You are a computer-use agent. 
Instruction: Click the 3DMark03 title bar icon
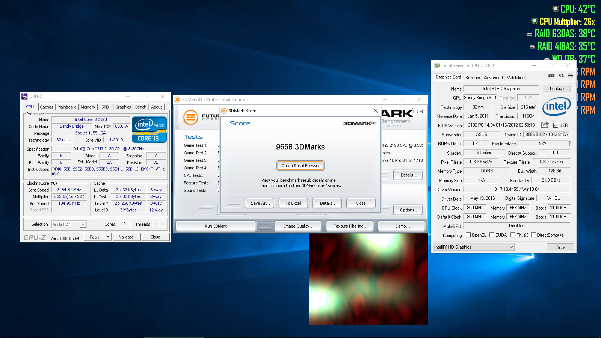(x=177, y=100)
